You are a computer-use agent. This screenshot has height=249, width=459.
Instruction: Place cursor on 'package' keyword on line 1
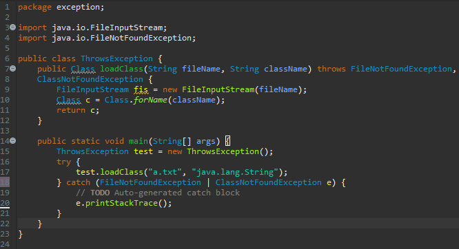pos(34,7)
